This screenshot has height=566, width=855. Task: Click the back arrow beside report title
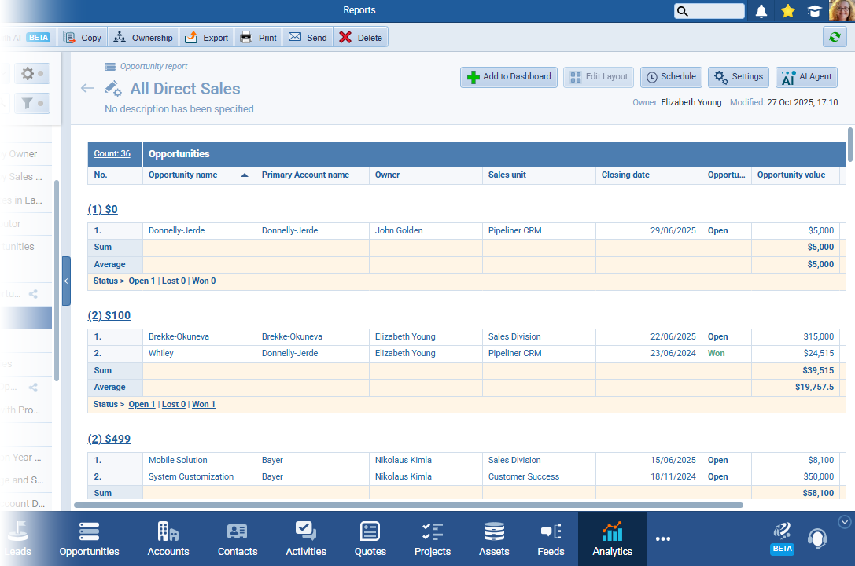click(87, 88)
